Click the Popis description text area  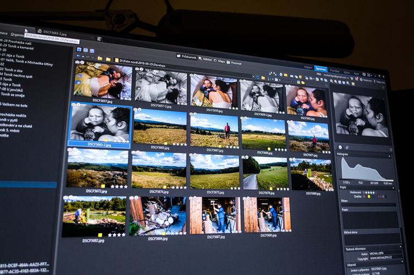(x=371, y=220)
